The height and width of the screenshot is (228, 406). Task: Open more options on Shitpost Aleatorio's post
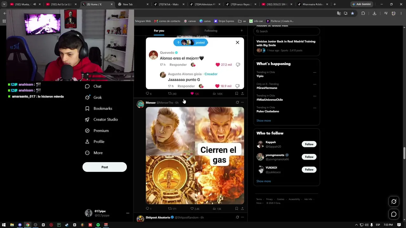[242, 217]
